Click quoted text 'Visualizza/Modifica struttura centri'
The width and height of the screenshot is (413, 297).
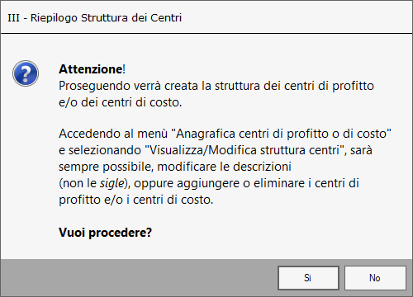(244, 150)
